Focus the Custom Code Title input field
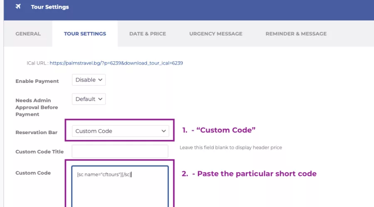This screenshot has width=374, height=207. click(120, 151)
